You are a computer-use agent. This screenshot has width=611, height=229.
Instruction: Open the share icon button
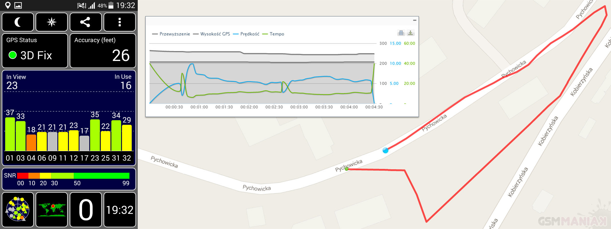click(x=86, y=22)
